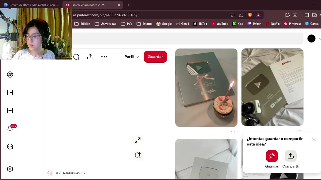The image size is (321, 180).
Task: Expand pin image to full view
Action: tap(138, 140)
